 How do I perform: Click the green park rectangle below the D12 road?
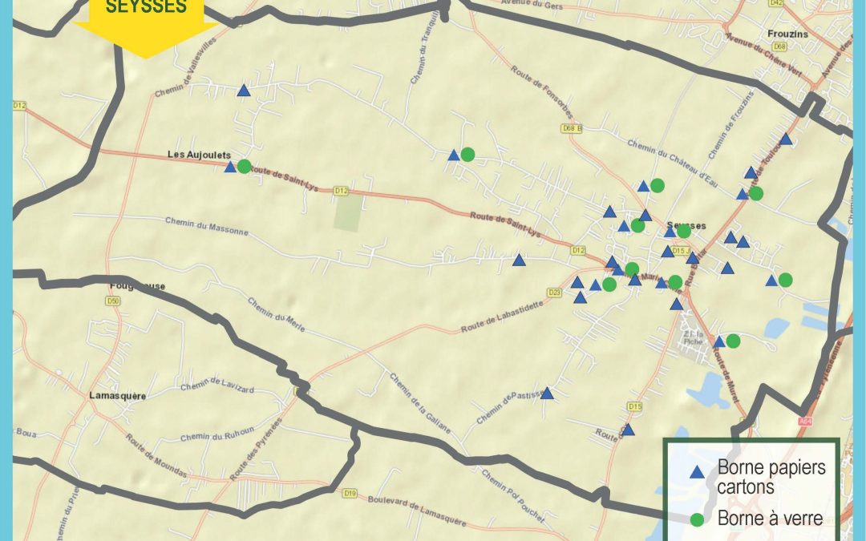(348, 212)
